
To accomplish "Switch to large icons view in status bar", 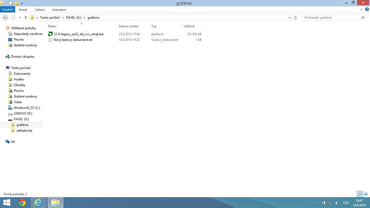I will pos(366,194).
